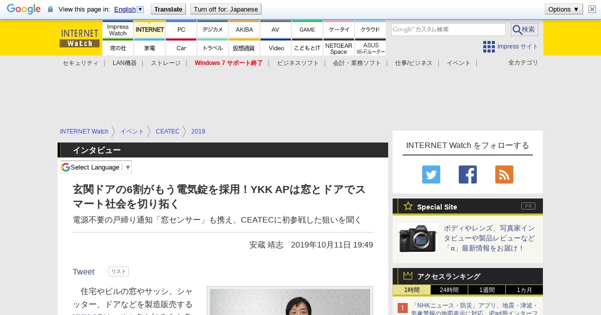Go to イベント category in submenu
This screenshot has width=601, height=315.
point(458,63)
